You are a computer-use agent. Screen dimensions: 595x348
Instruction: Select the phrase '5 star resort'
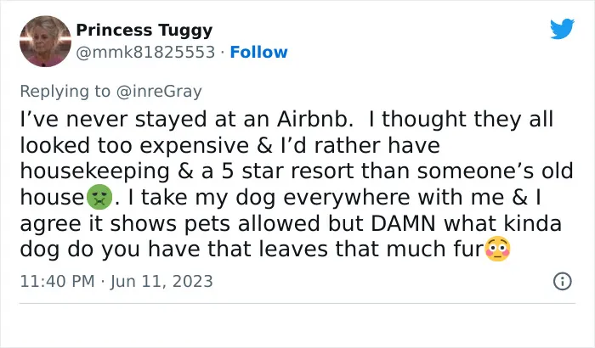[x=287, y=171]
